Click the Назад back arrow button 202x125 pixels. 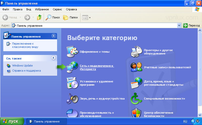click(10, 17)
